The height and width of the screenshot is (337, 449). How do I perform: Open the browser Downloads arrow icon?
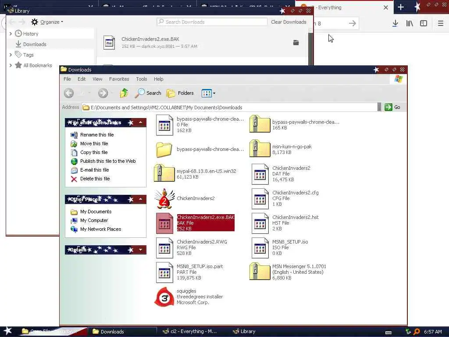coord(395,24)
